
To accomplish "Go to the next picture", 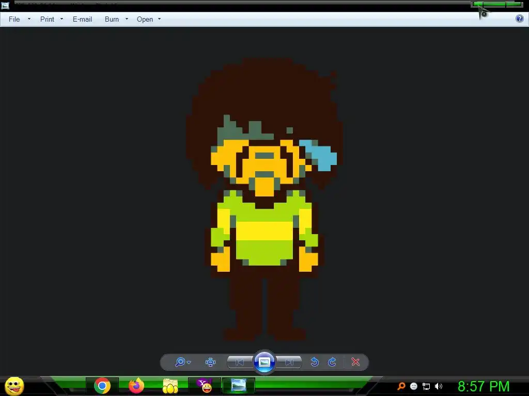I will tap(289, 362).
